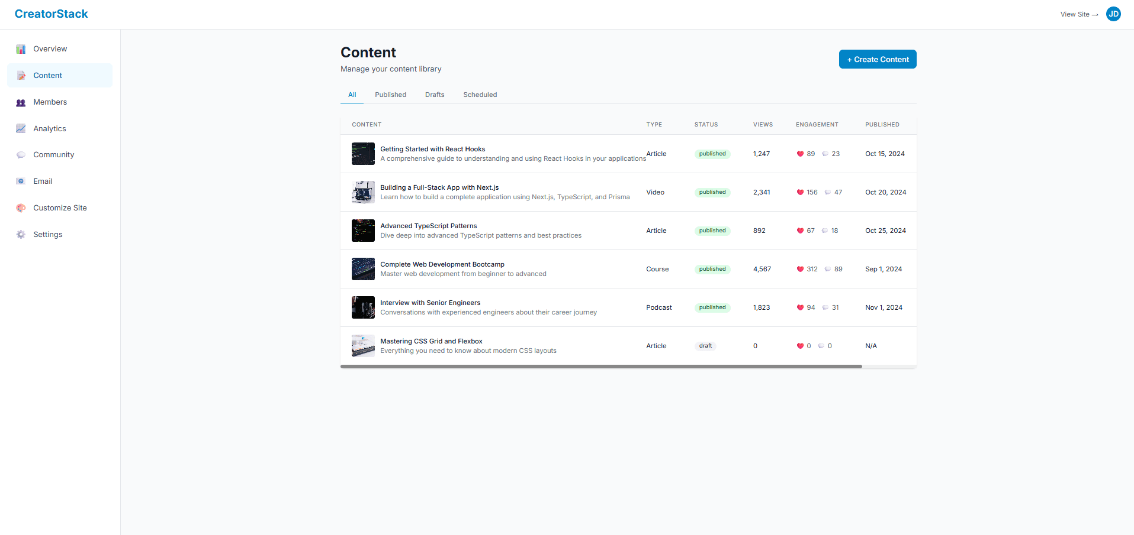
Task: Click the Content sidebar icon
Action: (x=21, y=75)
